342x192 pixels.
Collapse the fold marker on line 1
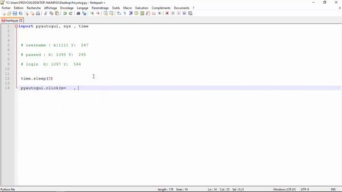coord(17,26)
